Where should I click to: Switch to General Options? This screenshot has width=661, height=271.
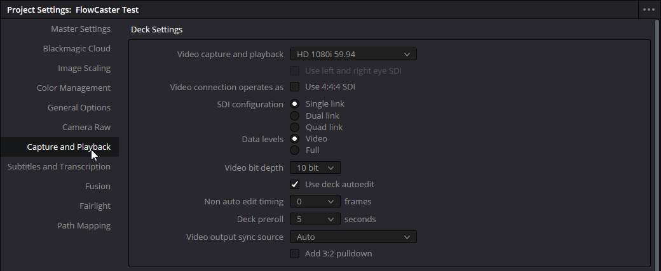(79, 108)
